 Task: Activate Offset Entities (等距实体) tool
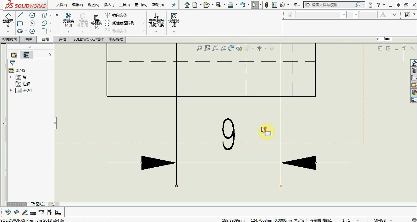(x=96, y=22)
